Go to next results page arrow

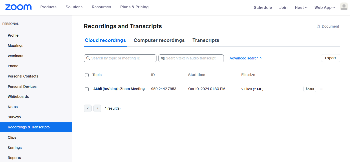coord(97,108)
